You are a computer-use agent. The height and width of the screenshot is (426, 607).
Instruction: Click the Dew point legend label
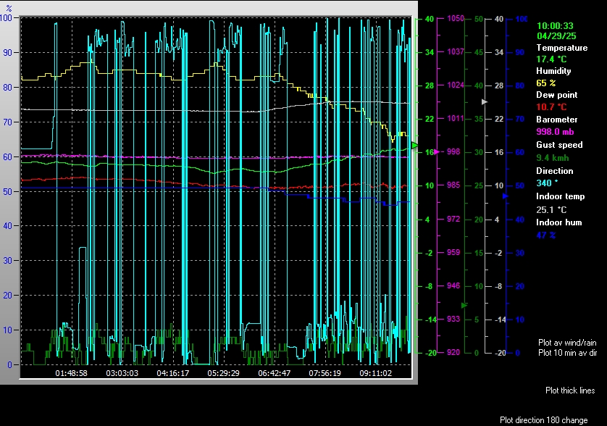(557, 95)
